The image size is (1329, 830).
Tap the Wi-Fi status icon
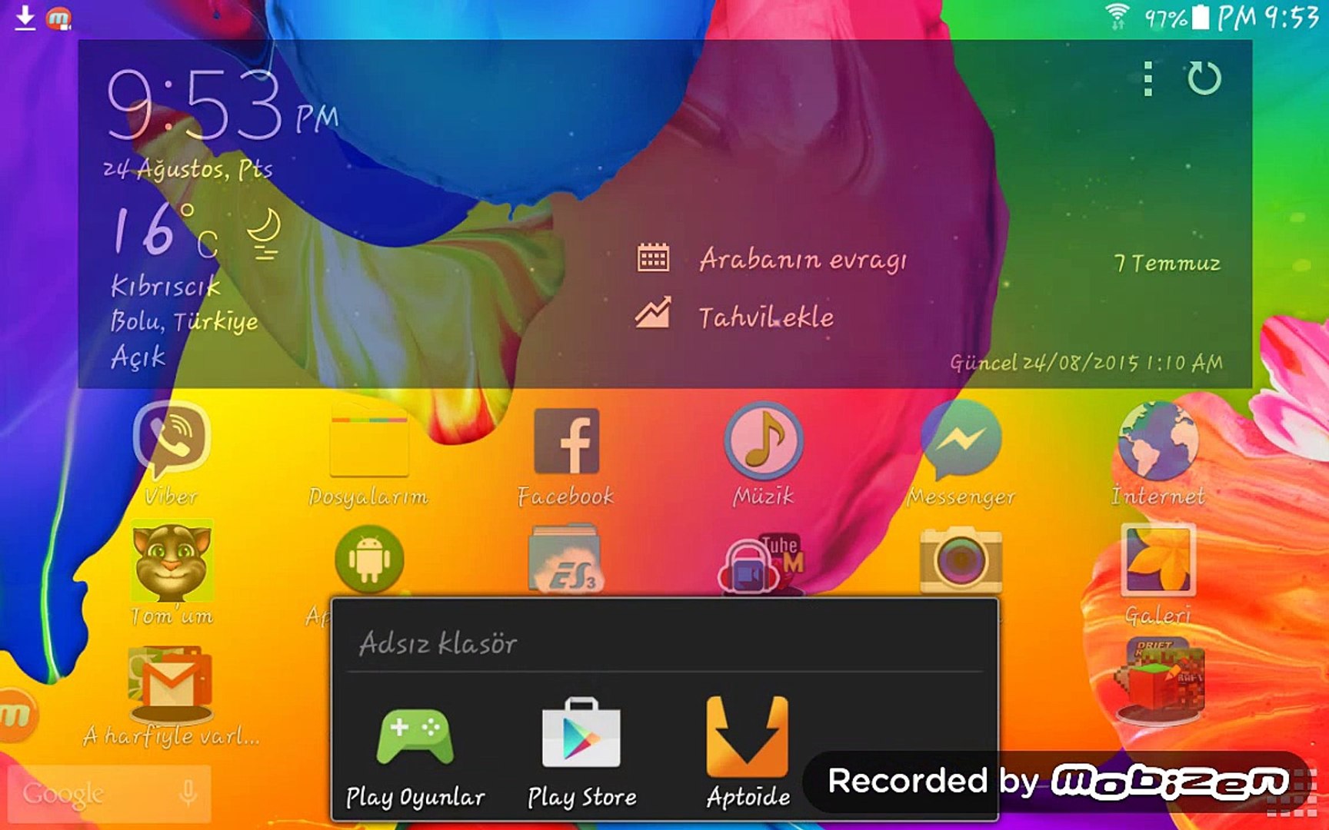click(1117, 16)
